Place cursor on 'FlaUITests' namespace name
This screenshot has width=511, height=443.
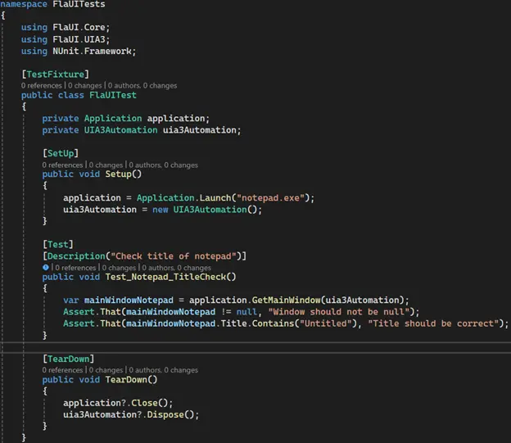click(79, 4)
